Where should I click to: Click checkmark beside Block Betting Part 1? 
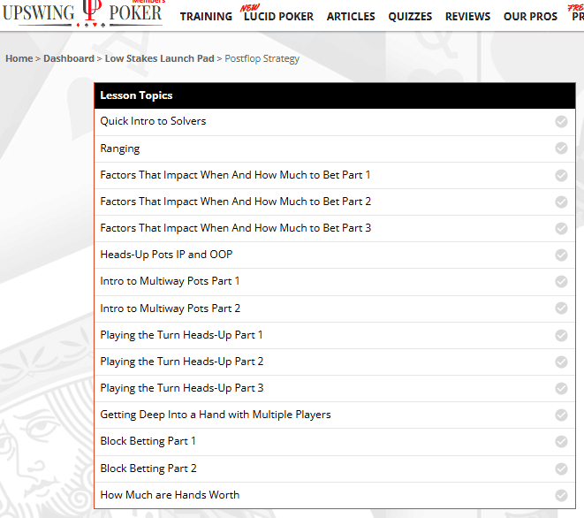561,441
